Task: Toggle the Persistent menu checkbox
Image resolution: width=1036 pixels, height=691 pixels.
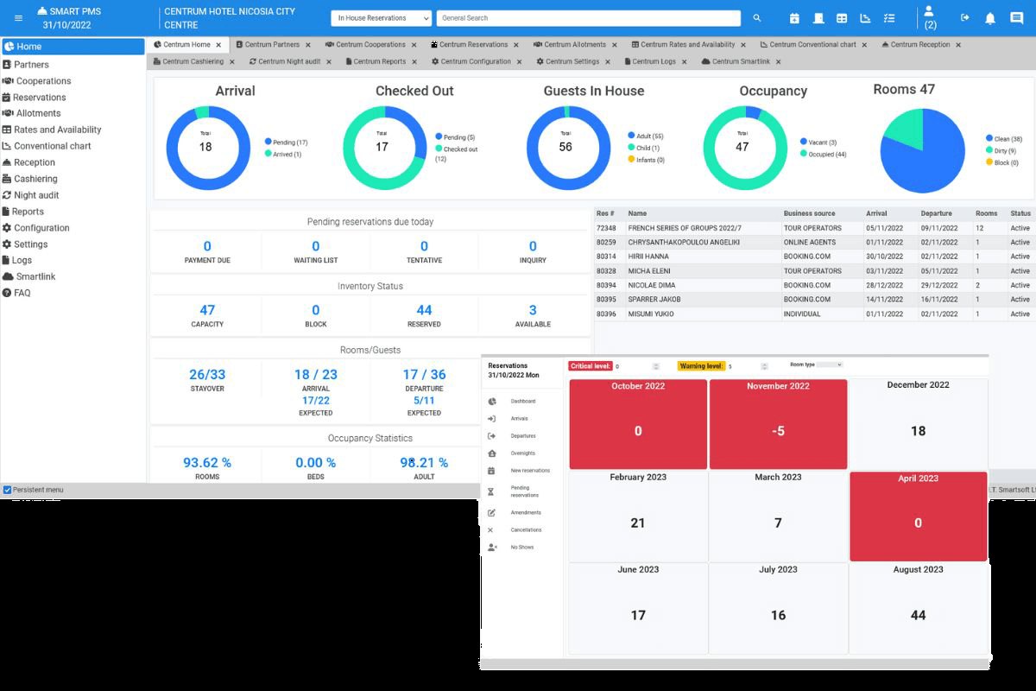Action: (8, 490)
